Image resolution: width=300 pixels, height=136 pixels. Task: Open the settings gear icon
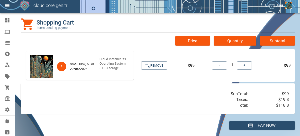coord(7,110)
